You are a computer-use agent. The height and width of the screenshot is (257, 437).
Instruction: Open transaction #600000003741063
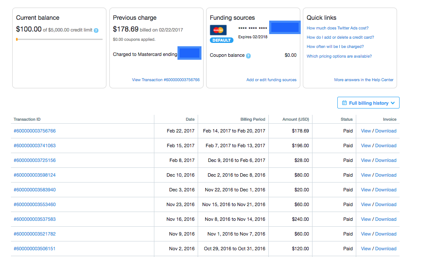(34, 146)
